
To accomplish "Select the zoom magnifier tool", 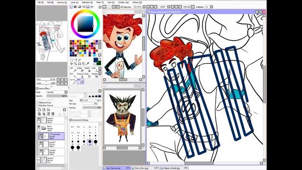I will click(75, 64).
